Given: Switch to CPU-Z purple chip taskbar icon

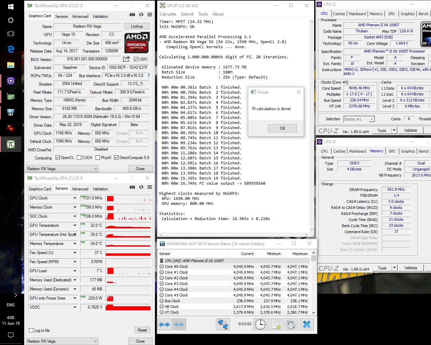Looking at the screenshot, I should coord(11,81).
